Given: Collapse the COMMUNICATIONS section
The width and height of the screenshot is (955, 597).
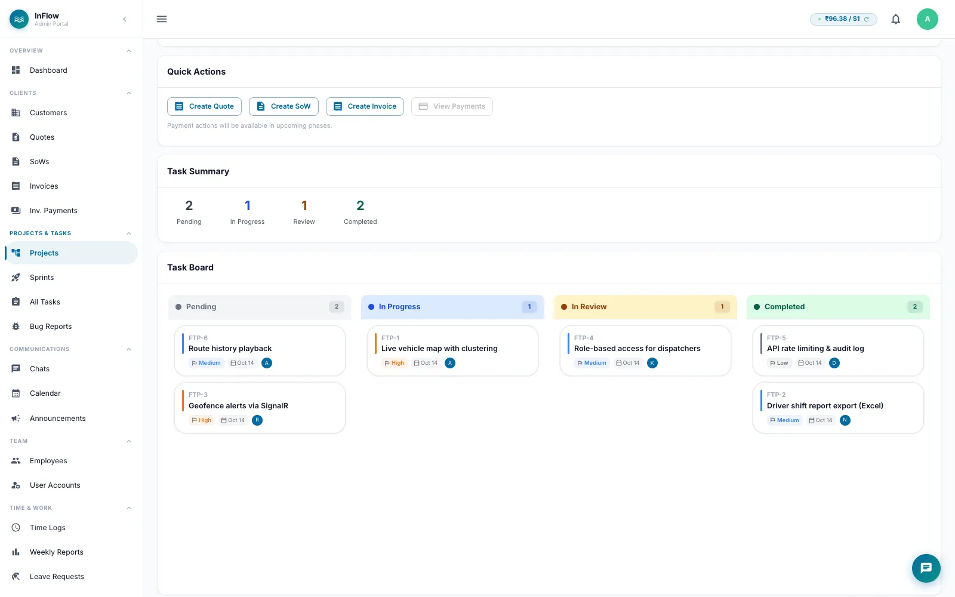Looking at the screenshot, I should click(x=129, y=349).
